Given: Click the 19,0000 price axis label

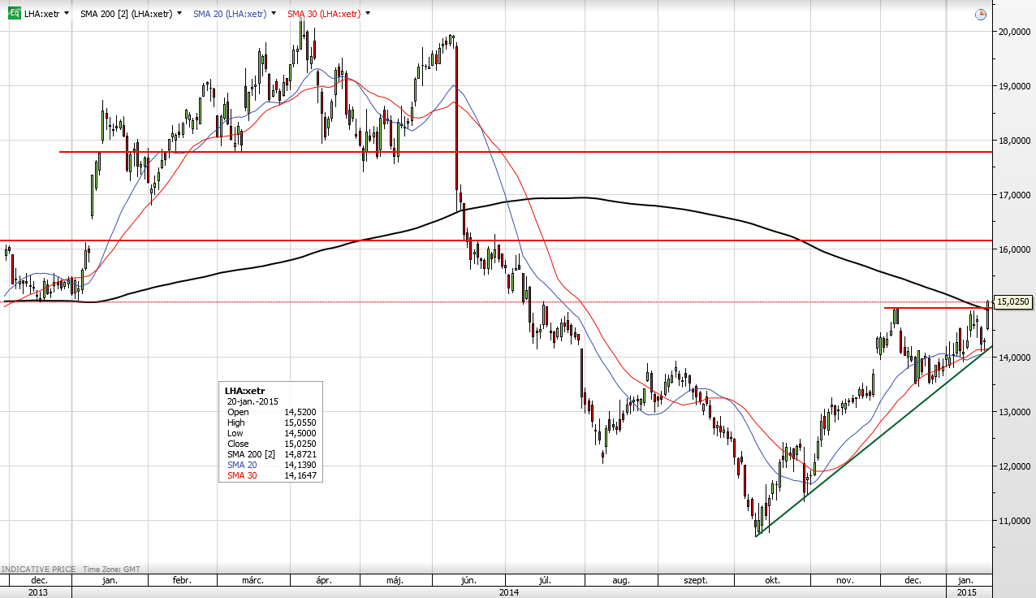Looking at the screenshot, I should pos(1016,86).
